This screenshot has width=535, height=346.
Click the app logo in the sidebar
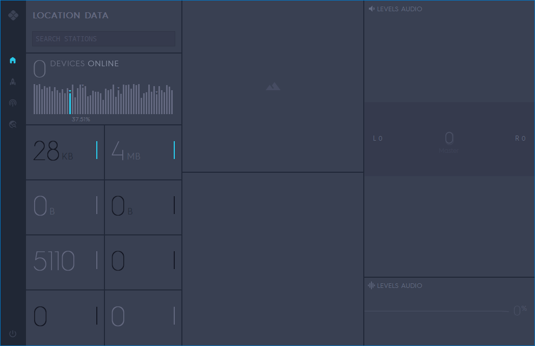pos(13,15)
